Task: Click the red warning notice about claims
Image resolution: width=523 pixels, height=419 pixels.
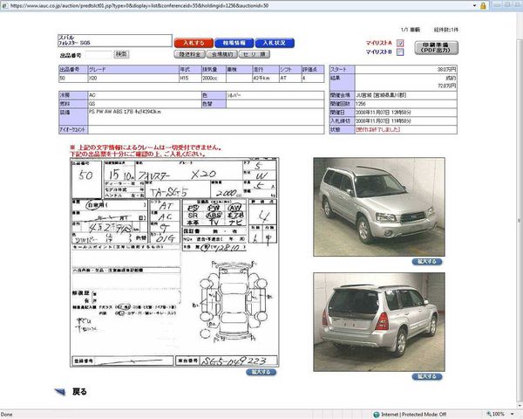Action: pos(146,151)
